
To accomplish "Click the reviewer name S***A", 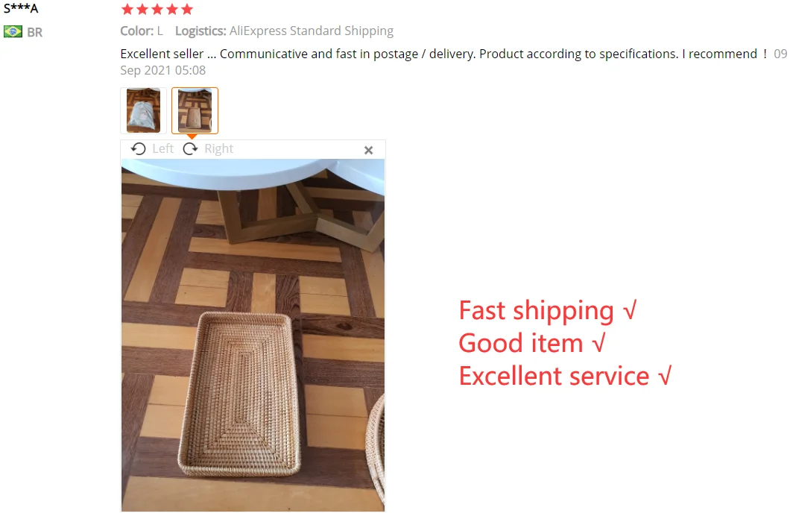I will [x=21, y=8].
